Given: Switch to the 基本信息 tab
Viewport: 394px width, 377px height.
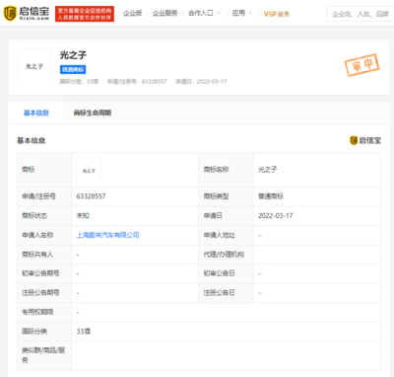Looking at the screenshot, I should pos(36,113).
